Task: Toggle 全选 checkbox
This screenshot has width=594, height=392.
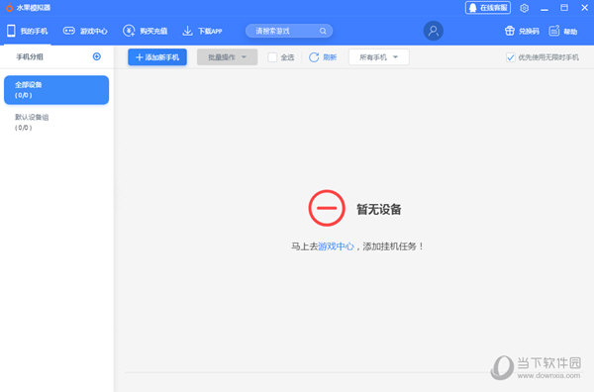Action: [x=272, y=57]
